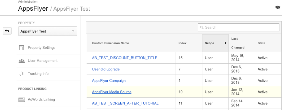Image resolution: width=282 pixels, height=110 pixels.
Task: Focus the Search input field
Action: point(239,27)
